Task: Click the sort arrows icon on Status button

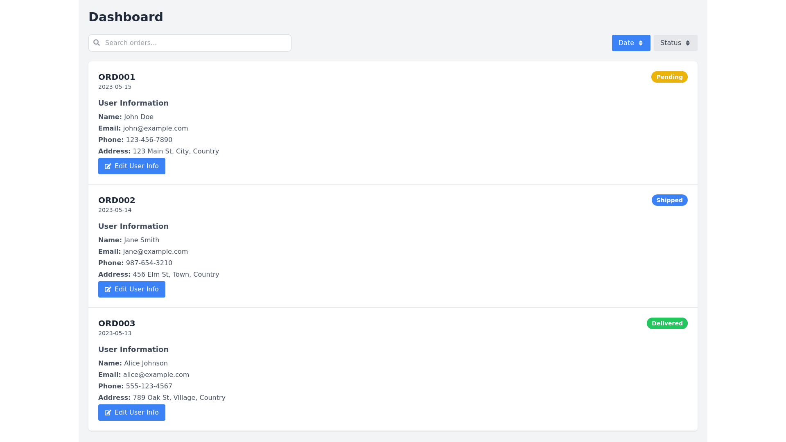Action: tap(688, 43)
